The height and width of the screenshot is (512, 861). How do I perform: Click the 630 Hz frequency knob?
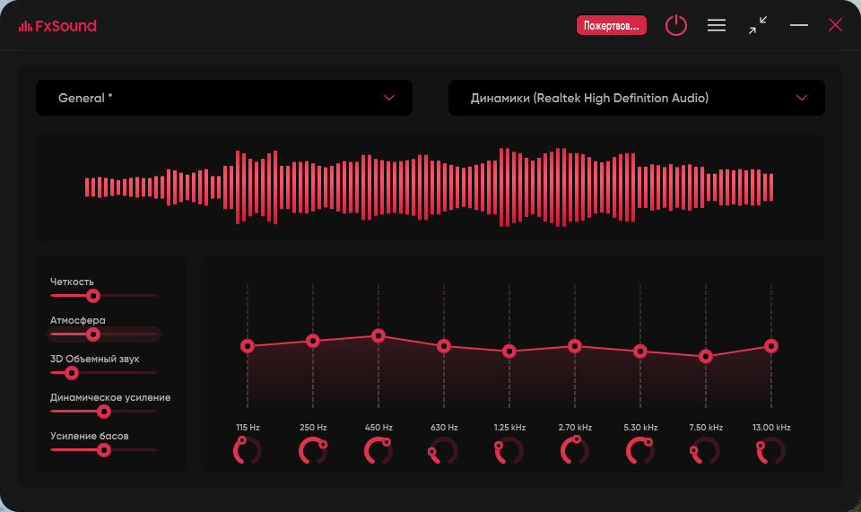pos(444,450)
